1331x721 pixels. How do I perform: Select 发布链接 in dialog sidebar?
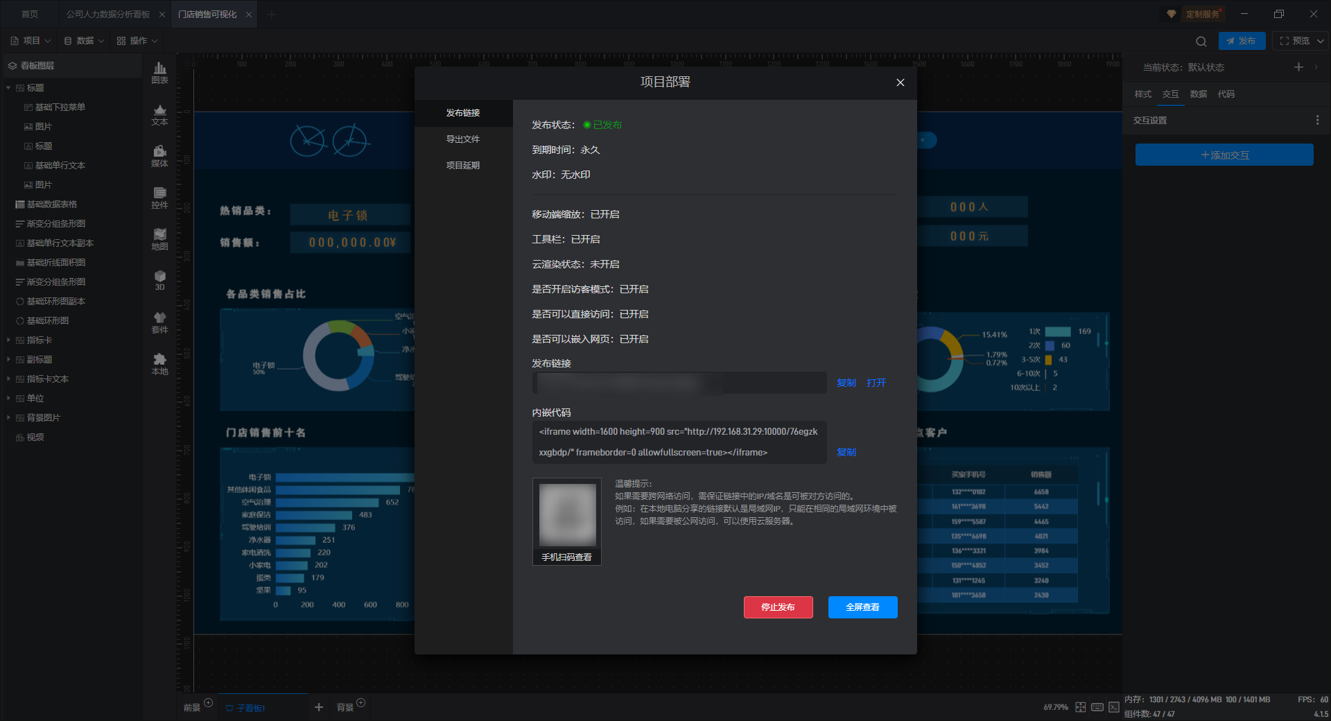463,113
